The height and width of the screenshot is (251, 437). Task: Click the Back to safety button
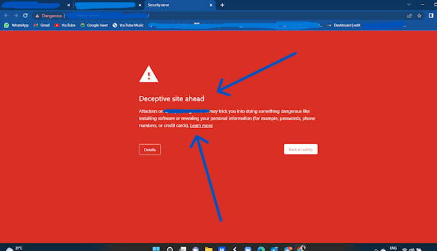301,149
